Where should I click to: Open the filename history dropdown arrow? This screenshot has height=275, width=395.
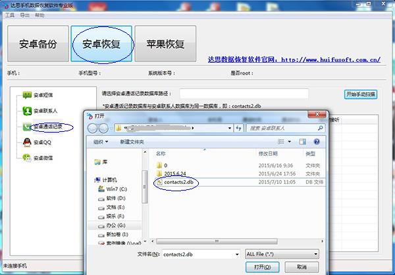pyautogui.click(x=237, y=254)
